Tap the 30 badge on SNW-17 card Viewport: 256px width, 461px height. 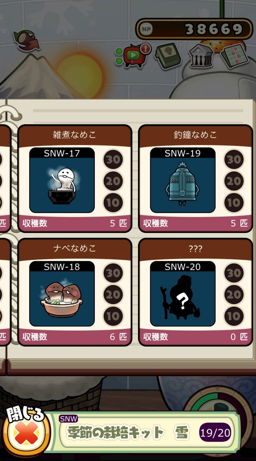pyautogui.click(x=113, y=160)
